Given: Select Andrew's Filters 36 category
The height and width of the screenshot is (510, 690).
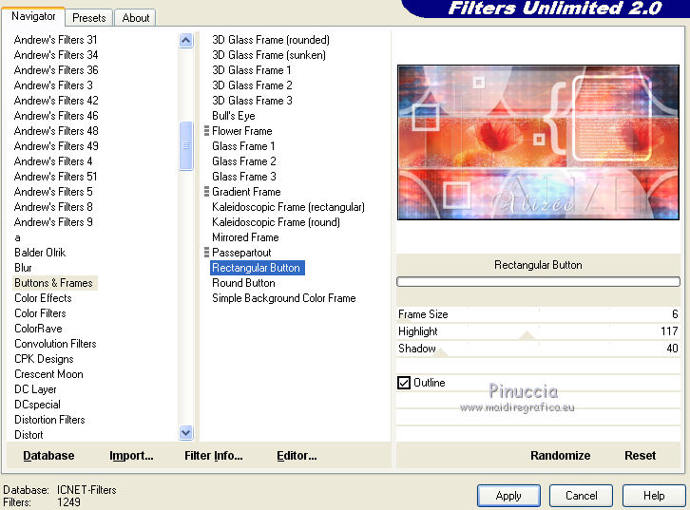Looking at the screenshot, I should click(x=56, y=70).
